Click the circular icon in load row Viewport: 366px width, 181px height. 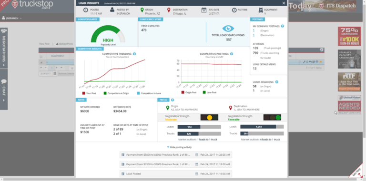pos(317,62)
